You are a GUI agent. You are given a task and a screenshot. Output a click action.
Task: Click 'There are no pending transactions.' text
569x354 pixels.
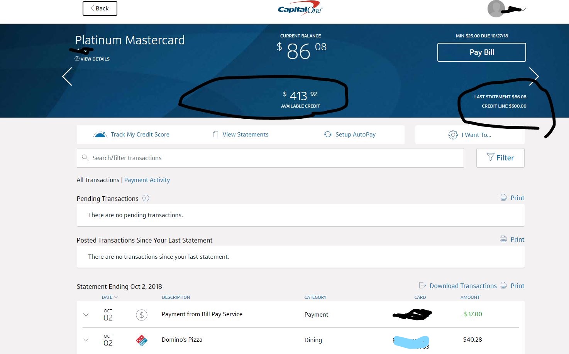click(x=135, y=215)
